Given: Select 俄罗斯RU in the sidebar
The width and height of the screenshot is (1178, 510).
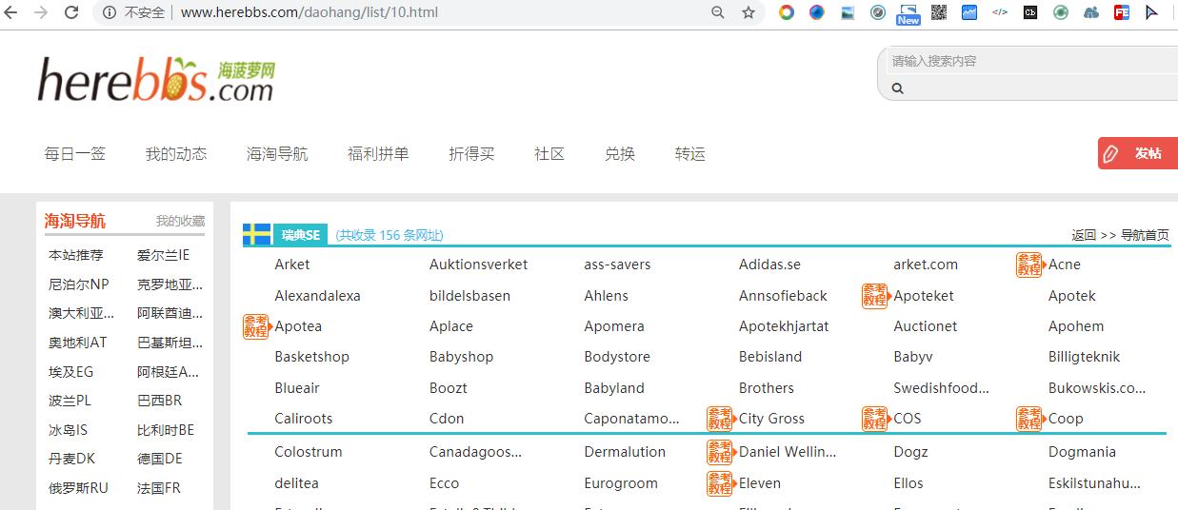Looking at the screenshot, I should click(x=78, y=488).
